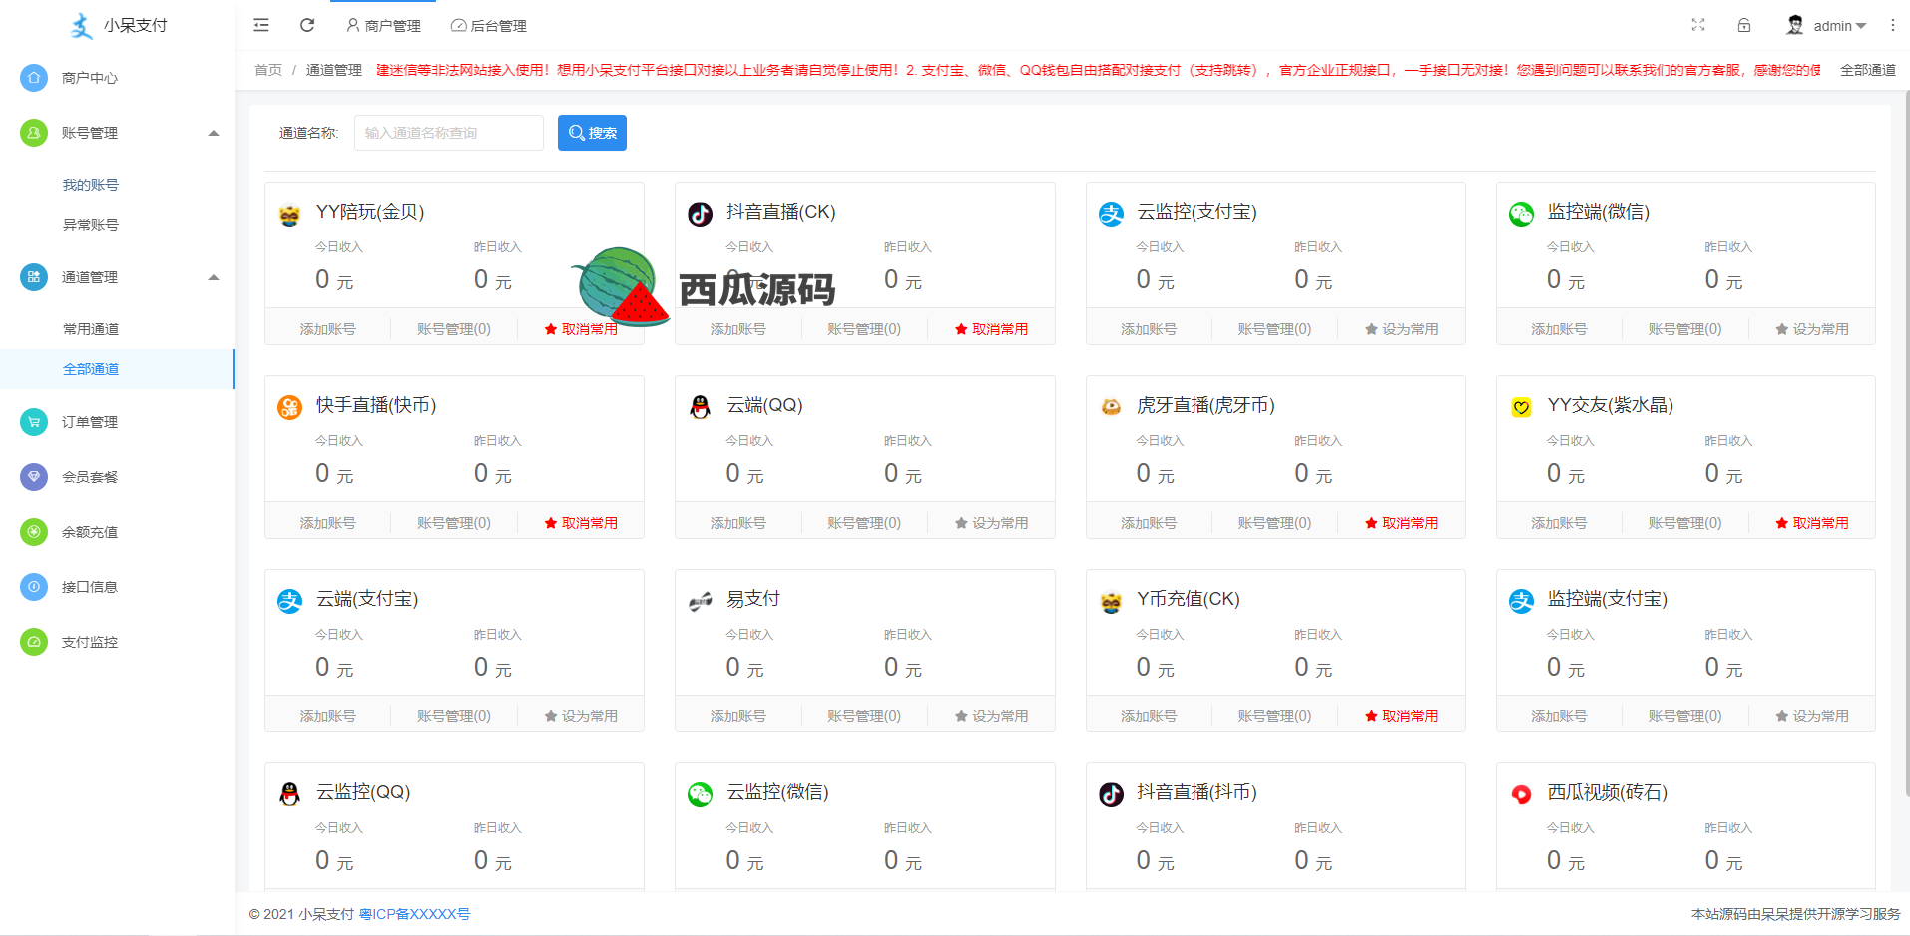Viewport: 1910px width, 936px height.
Task: Click the 云监控(QQ) penguin icon
Action: coord(289,794)
